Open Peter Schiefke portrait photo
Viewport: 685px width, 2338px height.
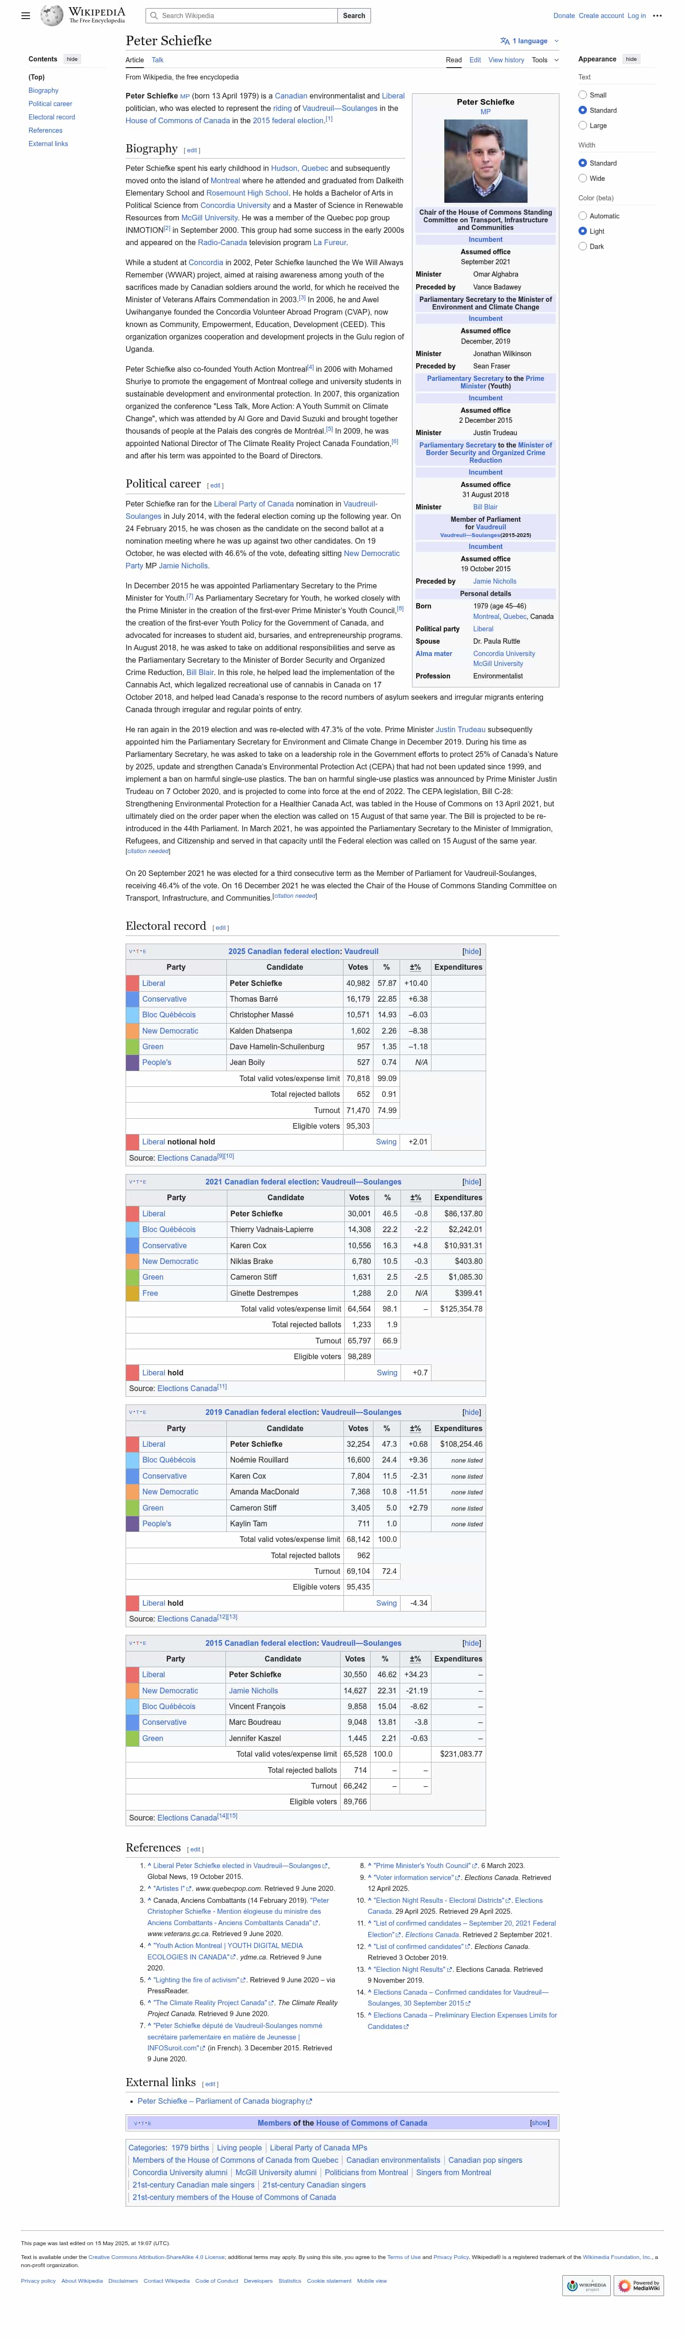click(484, 160)
